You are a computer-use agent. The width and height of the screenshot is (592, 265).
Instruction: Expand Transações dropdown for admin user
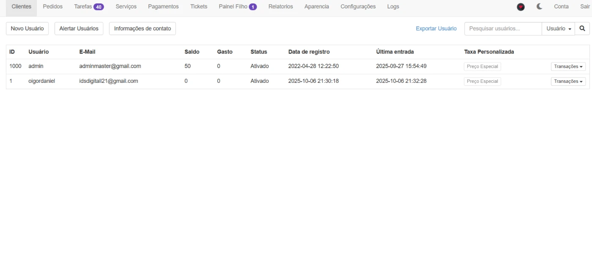click(x=568, y=66)
